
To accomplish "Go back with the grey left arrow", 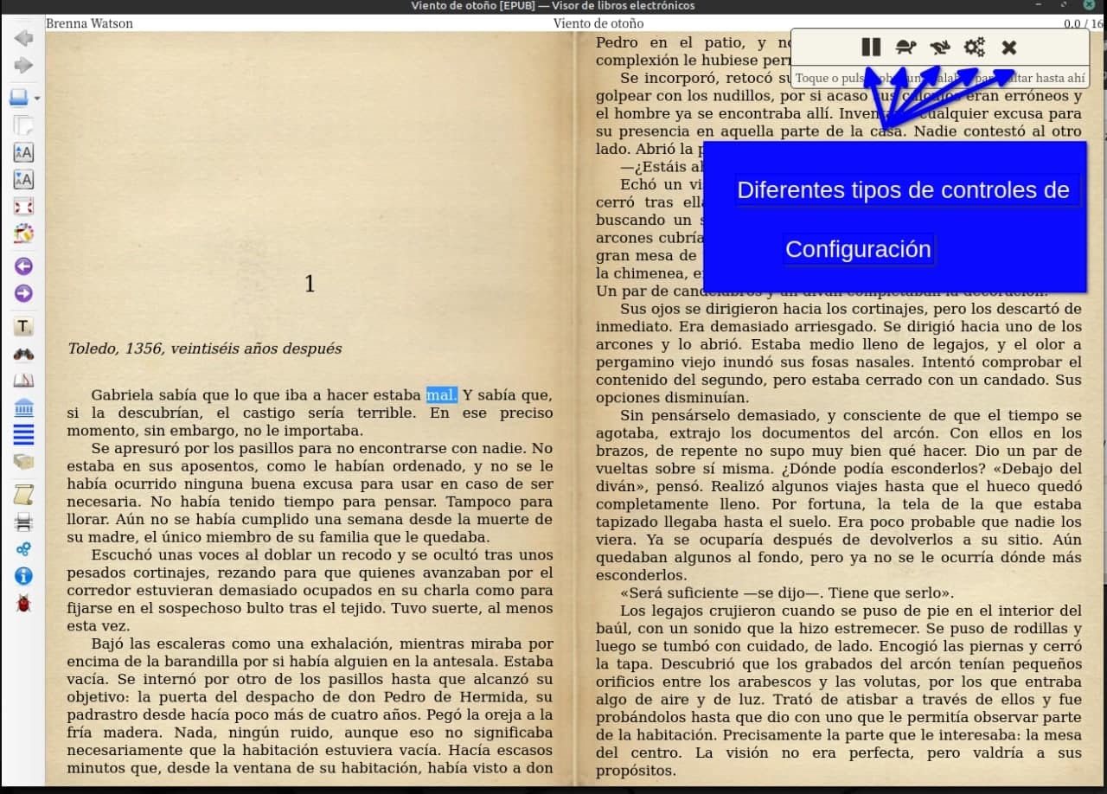I will 23,37.
